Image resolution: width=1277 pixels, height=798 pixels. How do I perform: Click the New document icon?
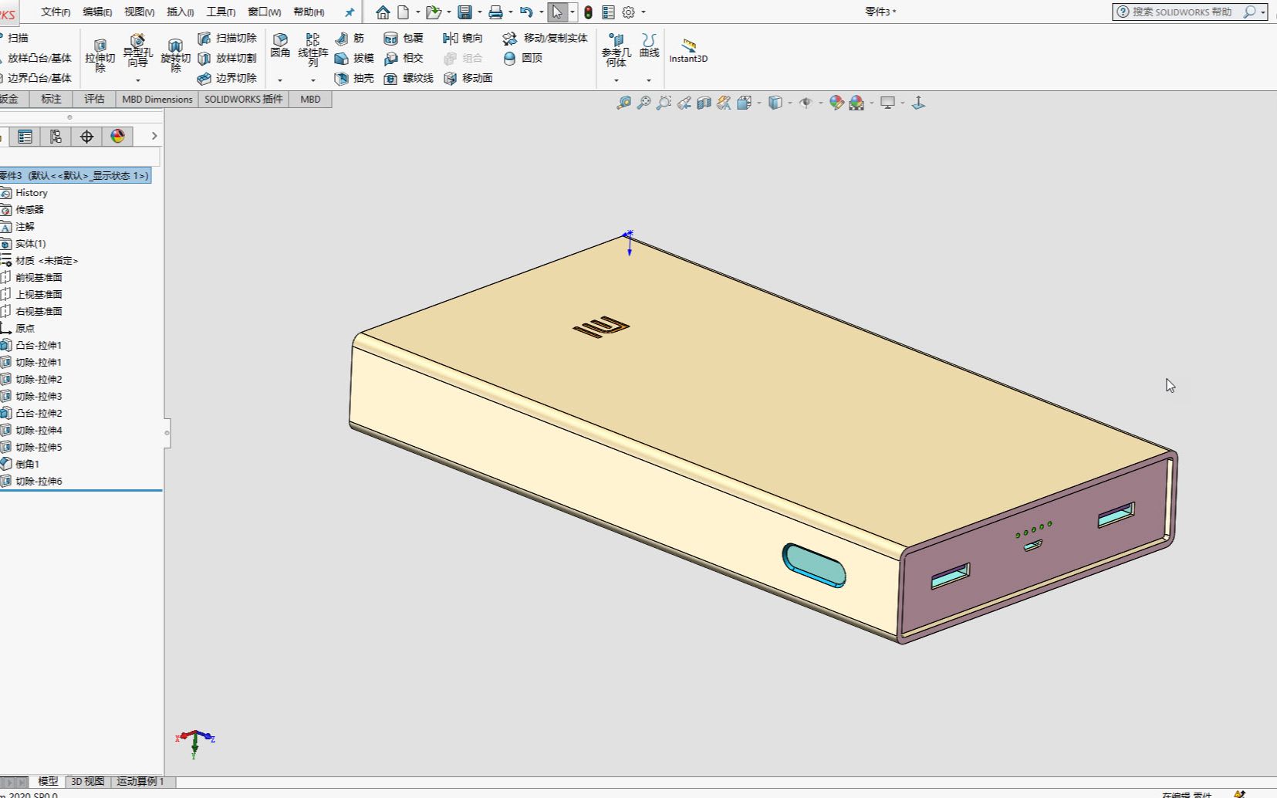coord(403,12)
